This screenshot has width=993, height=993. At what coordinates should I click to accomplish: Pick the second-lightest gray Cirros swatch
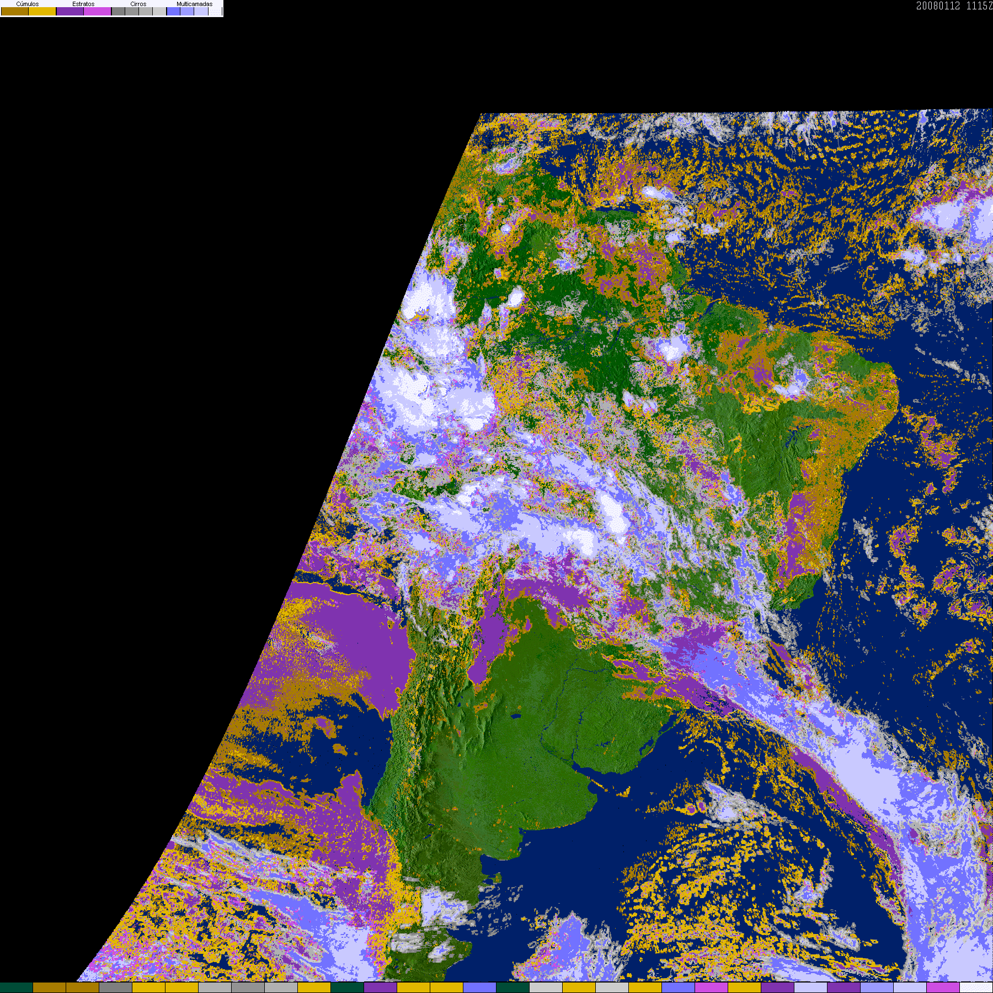[146, 12]
